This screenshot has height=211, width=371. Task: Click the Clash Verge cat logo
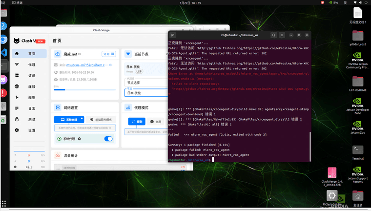[17, 41]
